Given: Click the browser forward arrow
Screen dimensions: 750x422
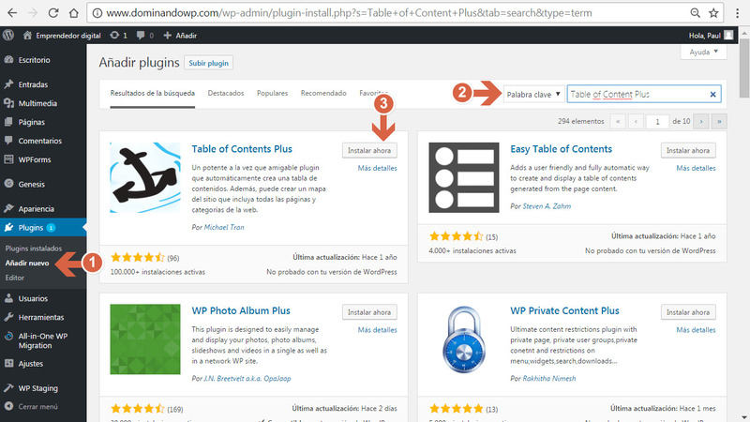Looking at the screenshot, I should [33, 13].
